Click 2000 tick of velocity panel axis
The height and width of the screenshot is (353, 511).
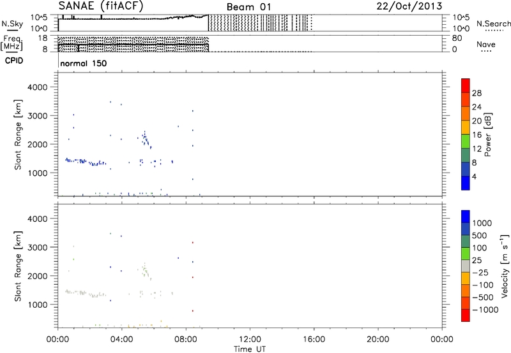37,276
